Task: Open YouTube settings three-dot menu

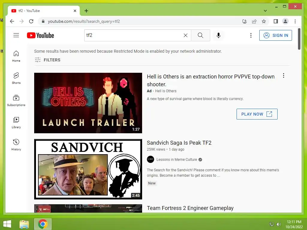Action: [x=251, y=35]
